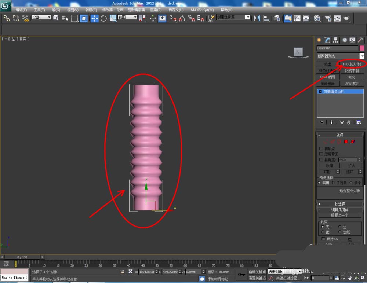This screenshot has width=367, height=283.
Task: Click the FFD(长方体) modifier button
Action: coord(352,64)
